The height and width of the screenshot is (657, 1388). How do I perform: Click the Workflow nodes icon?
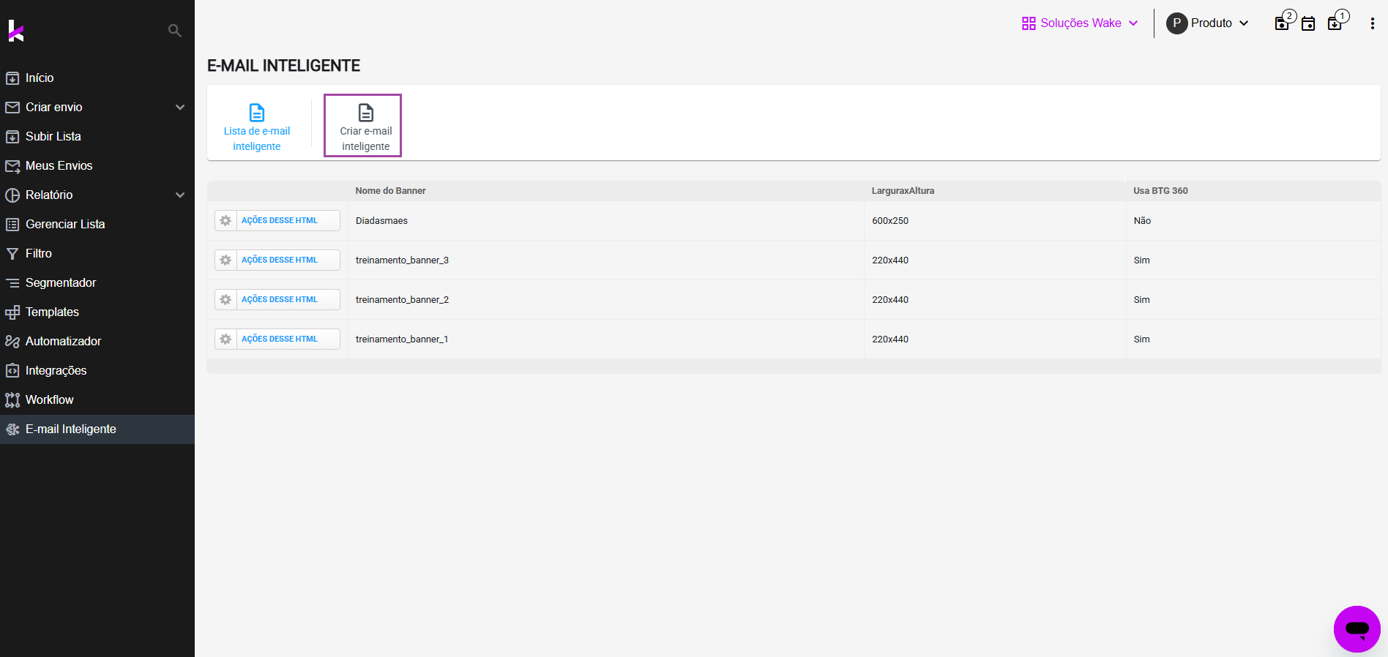click(12, 400)
